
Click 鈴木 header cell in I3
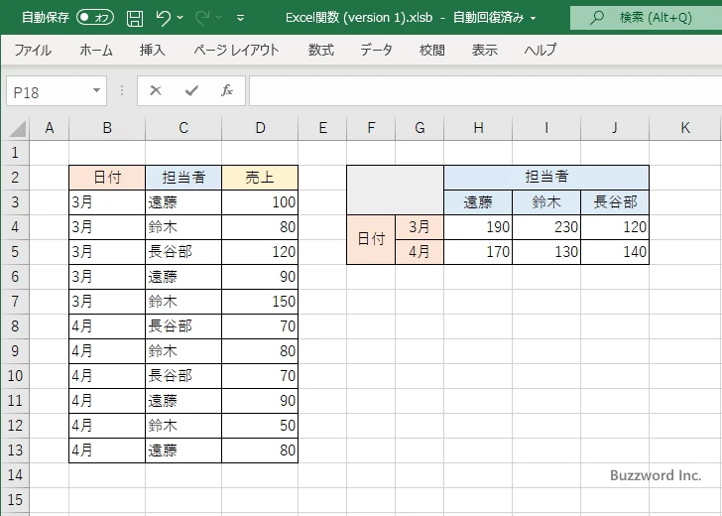[x=546, y=202]
